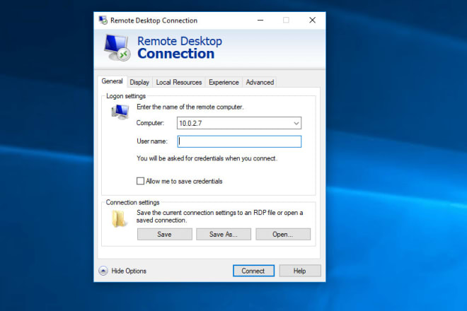Click the Help button

click(x=300, y=271)
